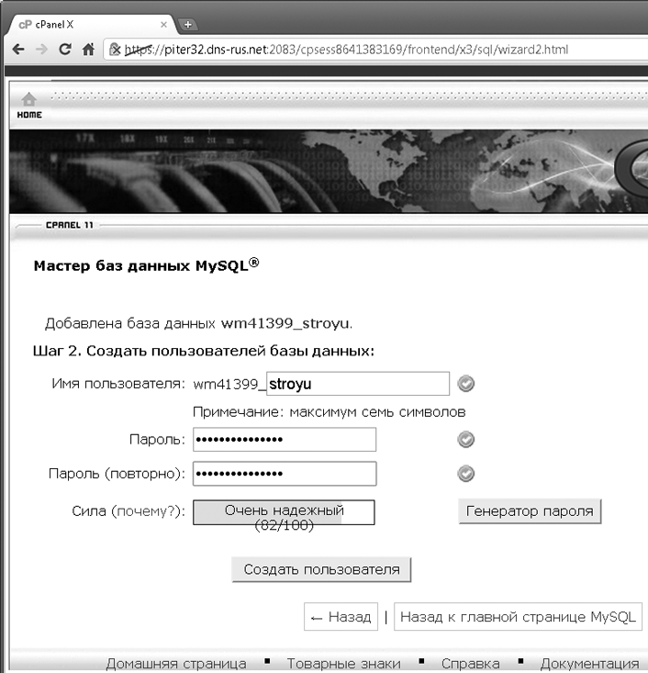Click the password validation check icon
Viewport: 648px width, 673px height.
(x=465, y=439)
